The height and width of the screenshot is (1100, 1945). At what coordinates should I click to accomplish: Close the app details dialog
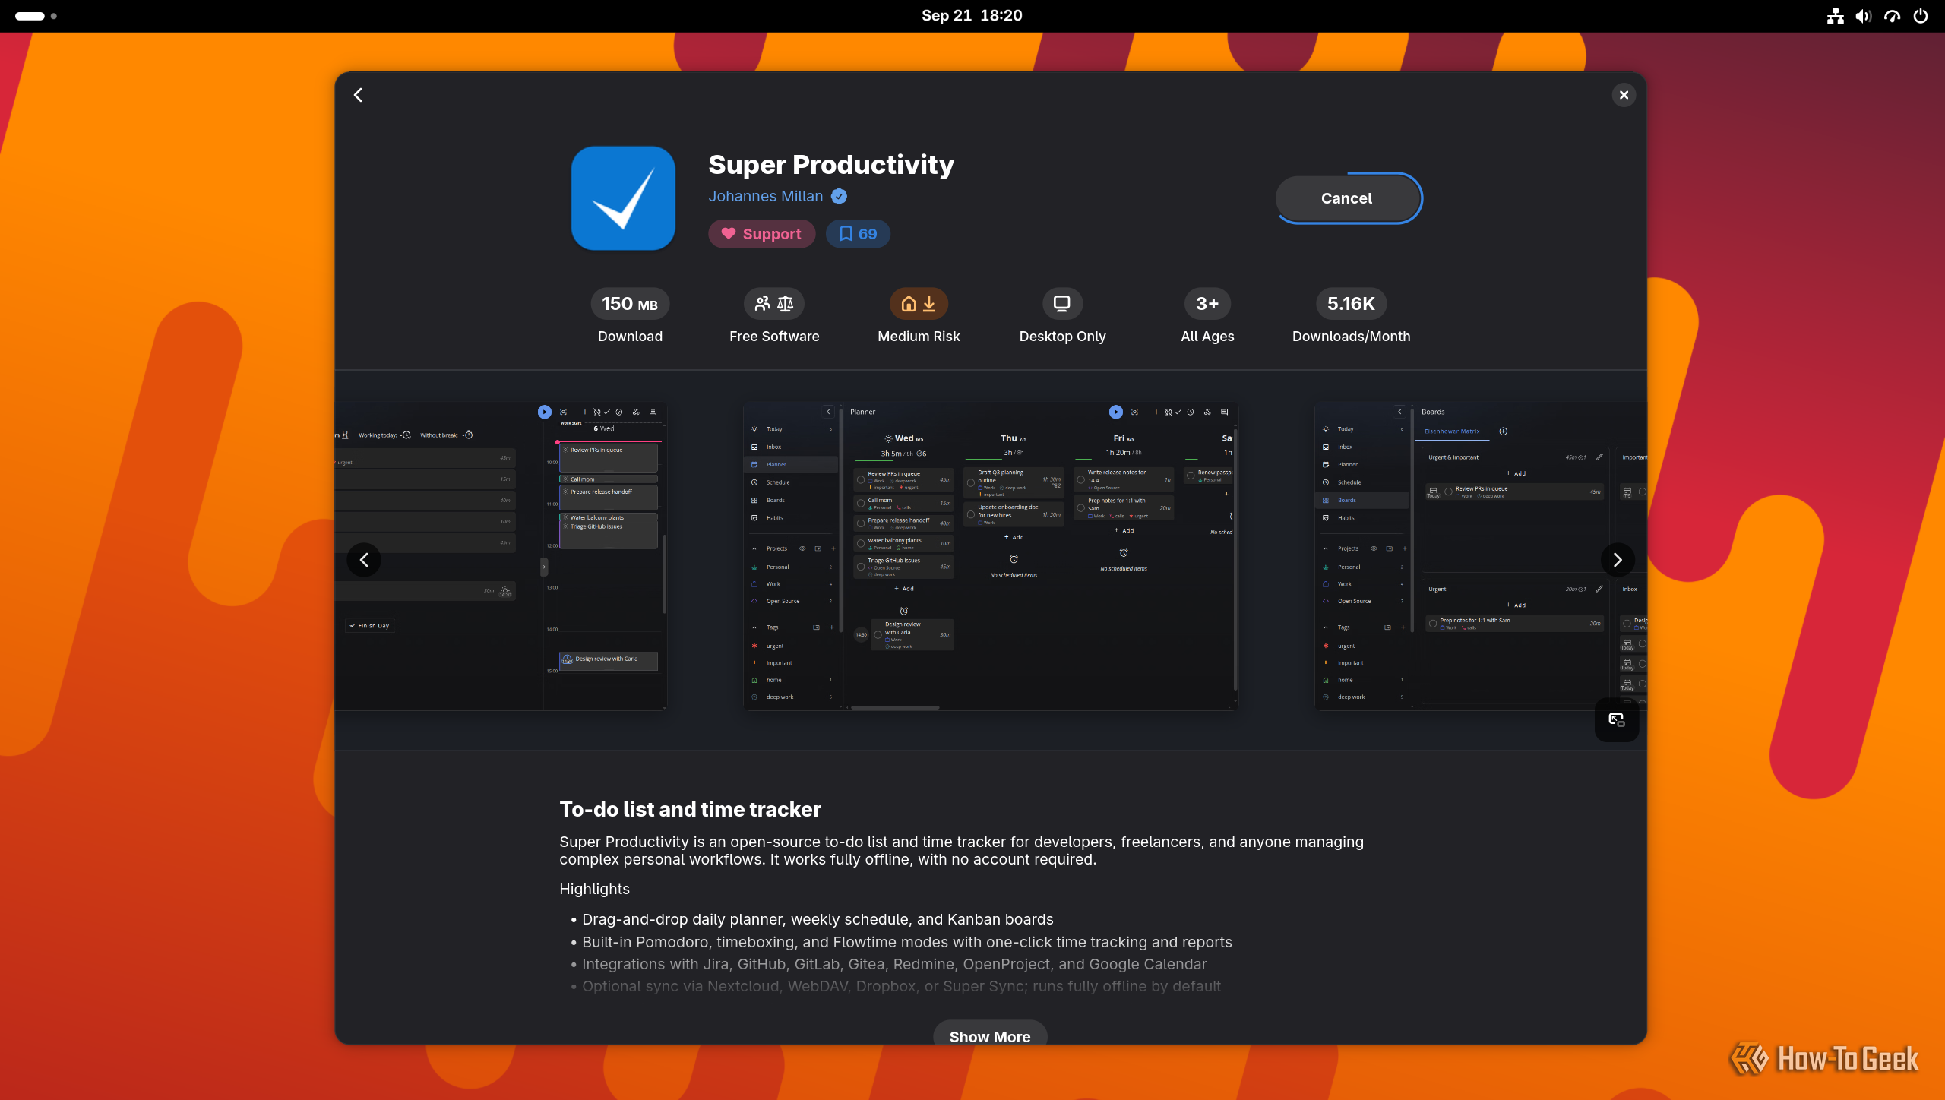click(x=1624, y=95)
